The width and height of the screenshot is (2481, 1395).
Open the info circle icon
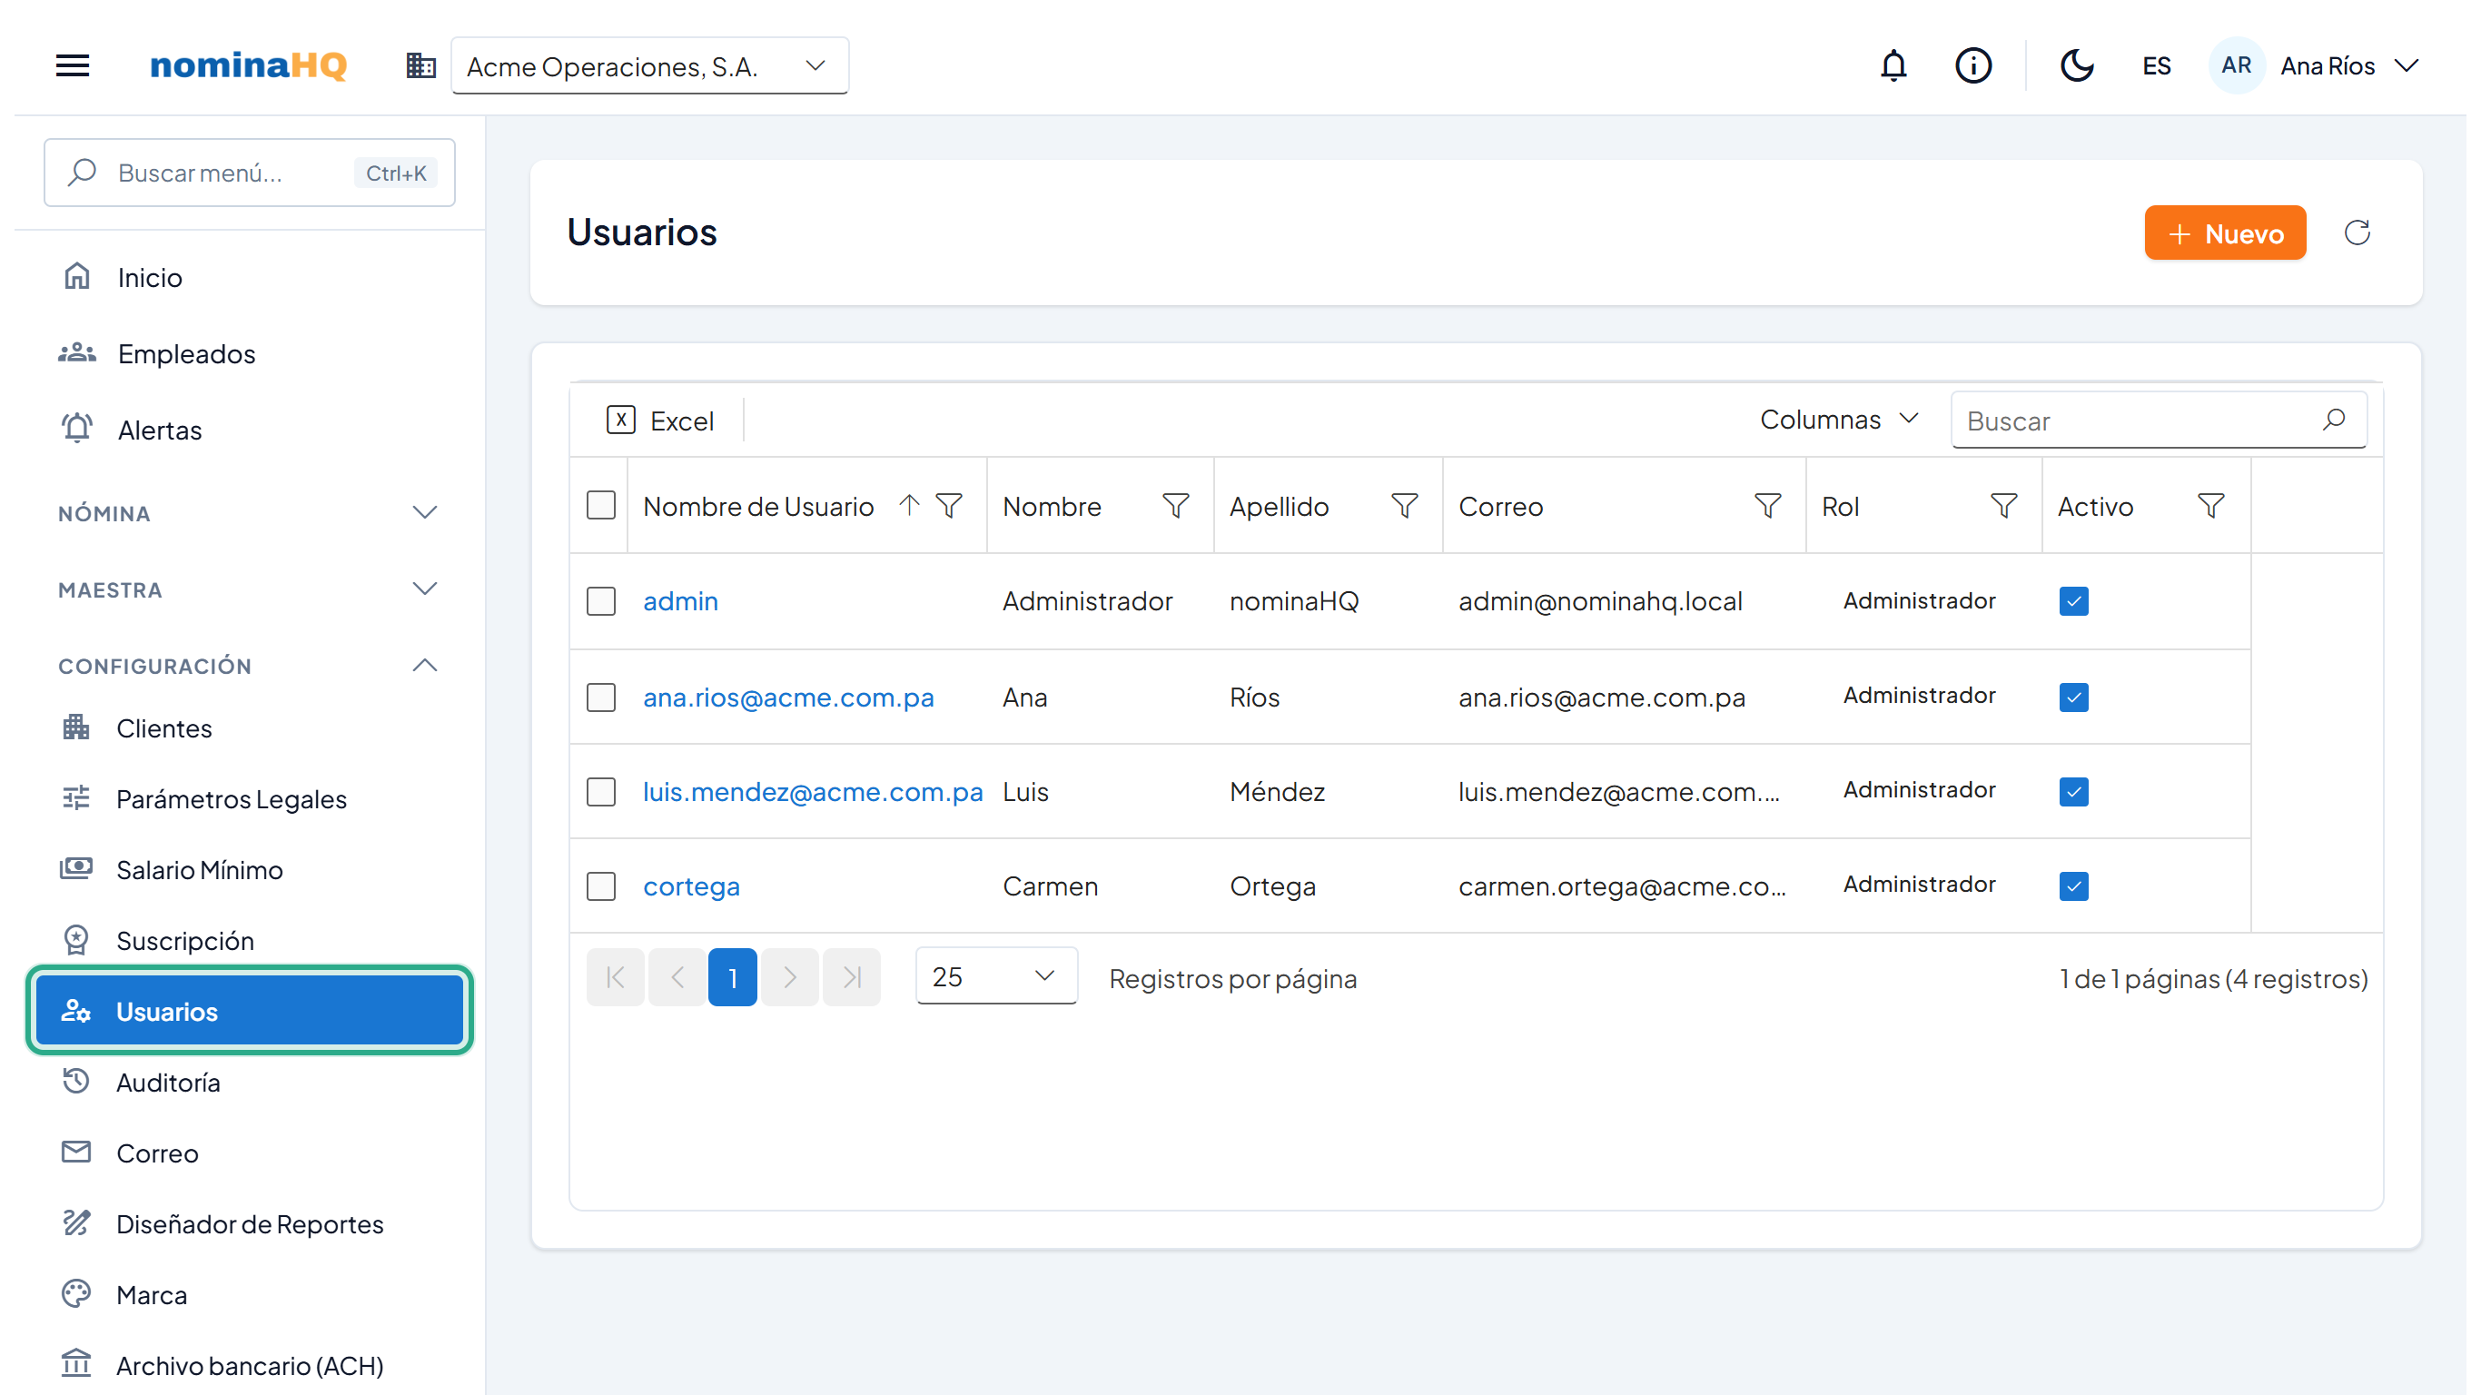tap(1972, 65)
